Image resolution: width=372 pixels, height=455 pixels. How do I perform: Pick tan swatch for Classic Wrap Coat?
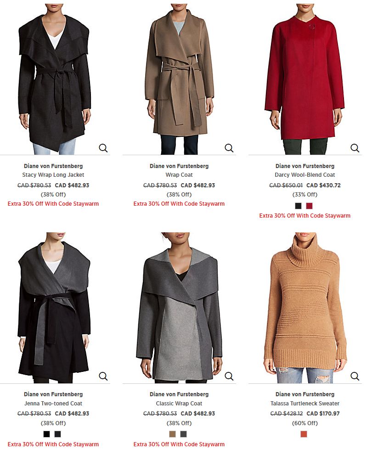(172, 434)
